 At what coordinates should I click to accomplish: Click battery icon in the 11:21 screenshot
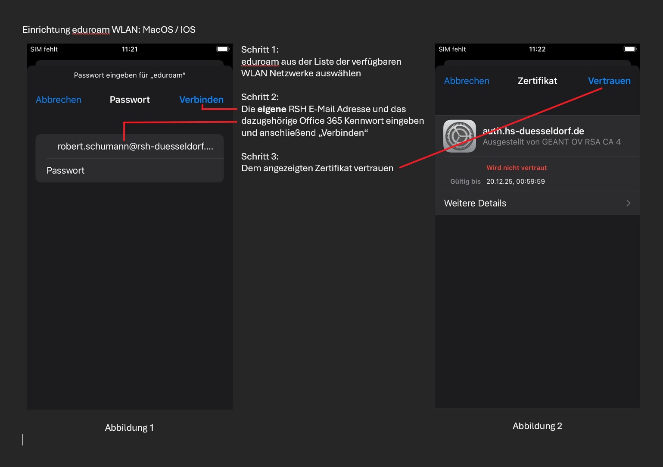pyautogui.click(x=222, y=49)
